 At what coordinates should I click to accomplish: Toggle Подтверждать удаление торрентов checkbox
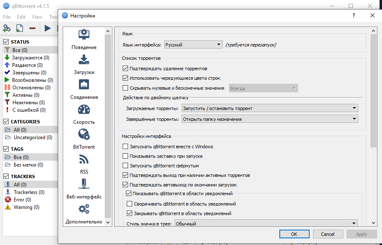coord(125,69)
